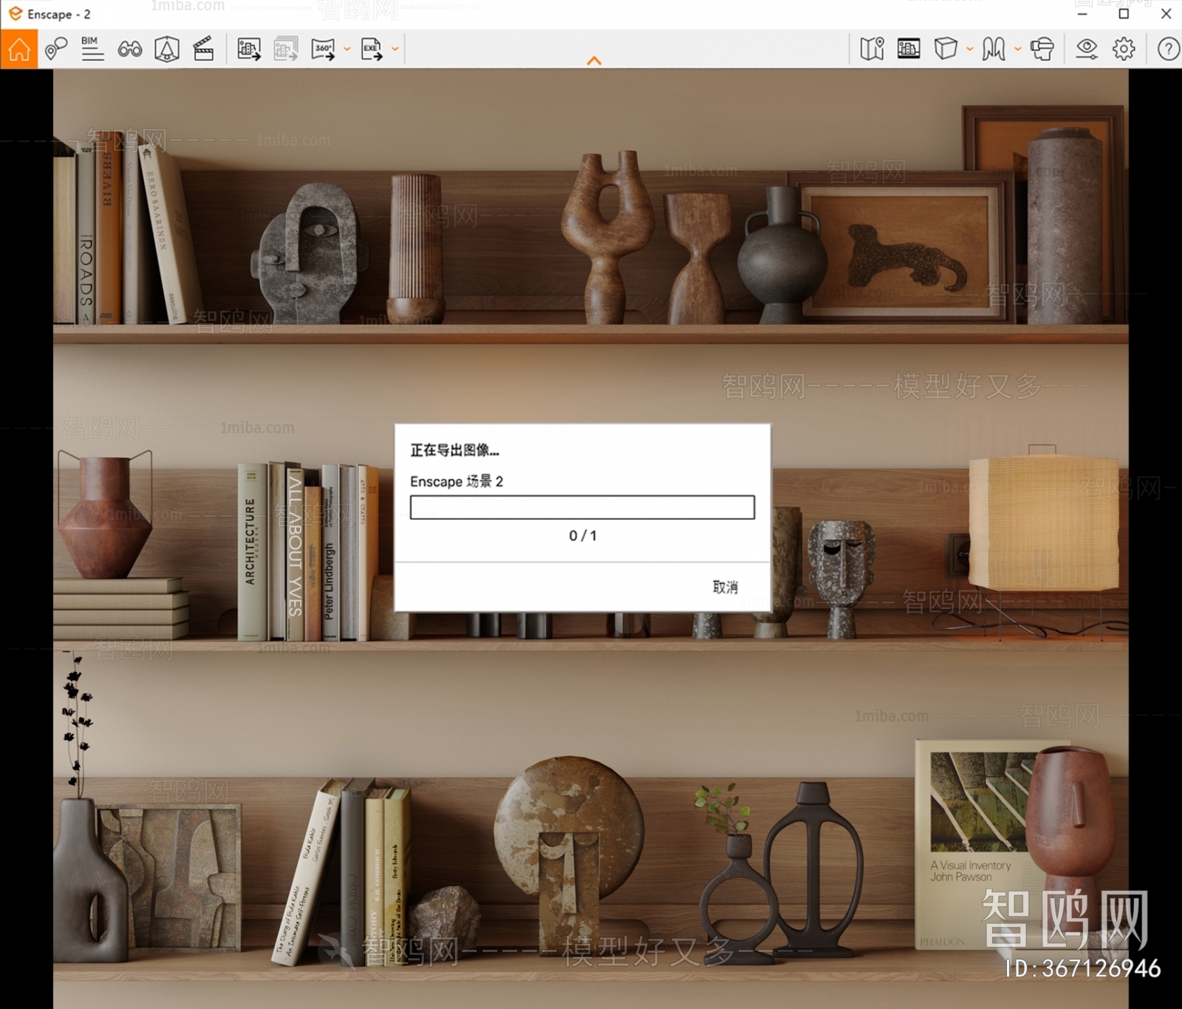Collapse the toolbar using the orange chevron

pyautogui.click(x=594, y=61)
